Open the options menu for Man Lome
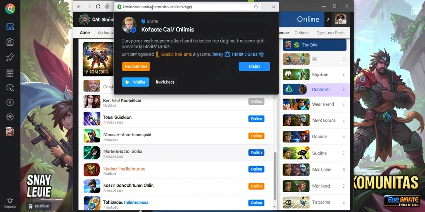This screenshot has height=212, width=425. (x=344, y=170)
